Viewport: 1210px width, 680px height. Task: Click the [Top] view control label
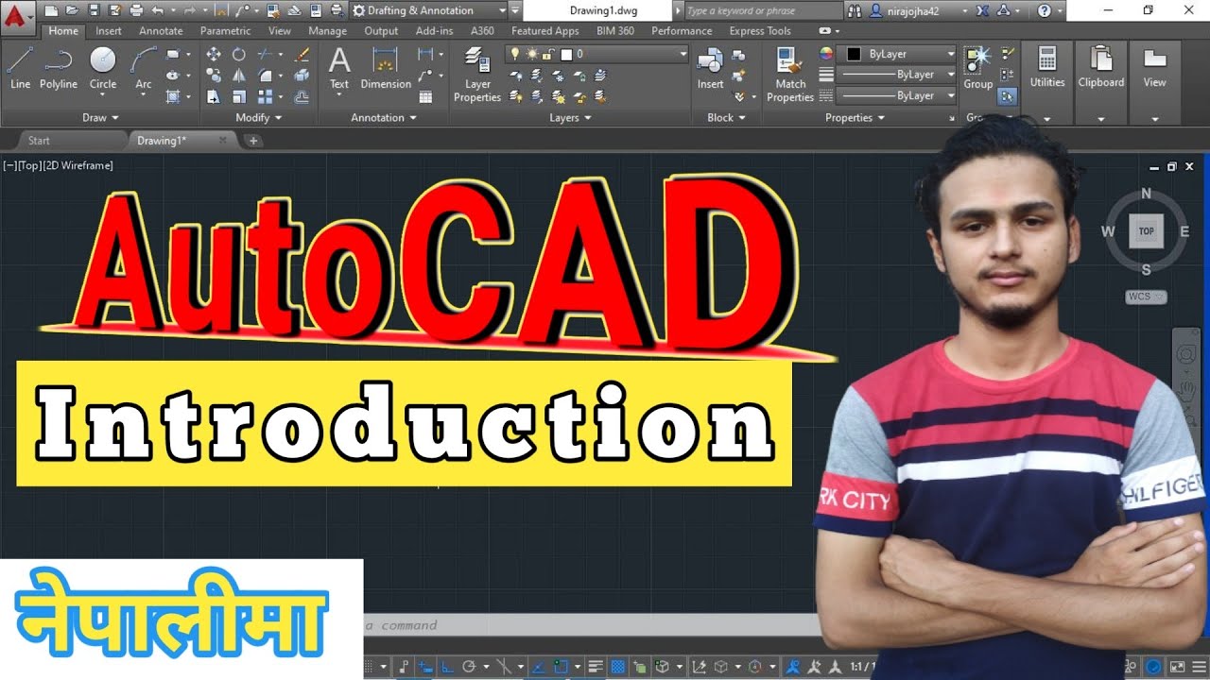pos(29,165)
